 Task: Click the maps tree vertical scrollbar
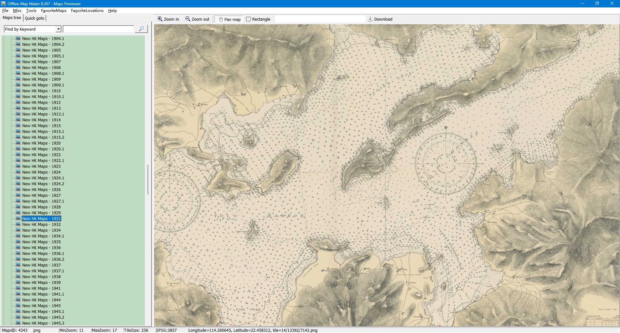pyautogui.click(x=148, y=180)
